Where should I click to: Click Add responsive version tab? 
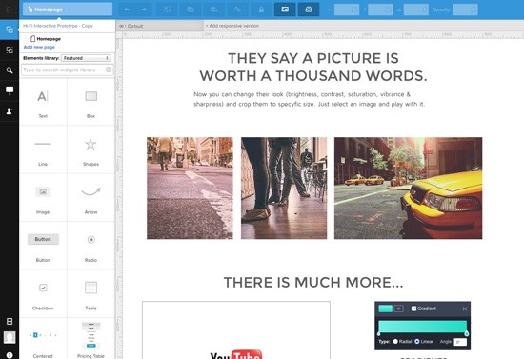click(x=232, y=26)
